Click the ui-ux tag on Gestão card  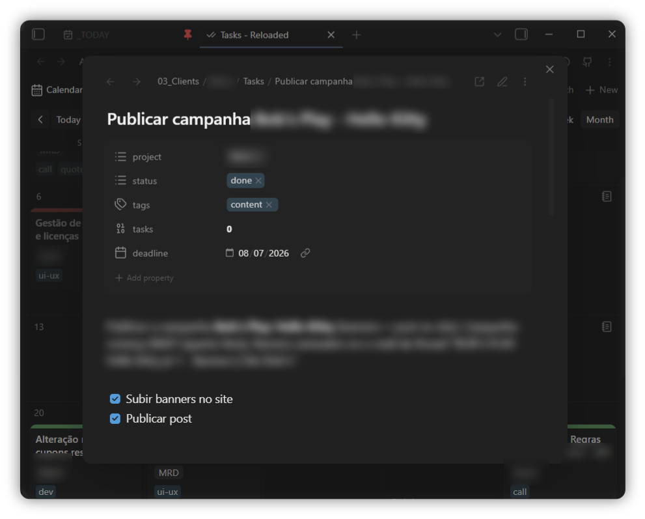tap(49, 275)
